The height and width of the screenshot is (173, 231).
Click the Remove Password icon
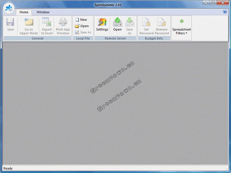click(x=162, y=22)
